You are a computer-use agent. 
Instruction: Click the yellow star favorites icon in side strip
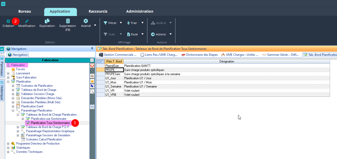[x=92, y=81]
